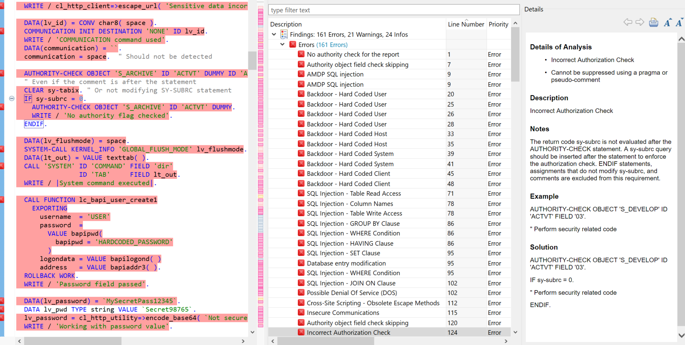Click Details panel scroll down arrow
The height and width of the screenshot is (345, 685).
click(x=681, y=335)
